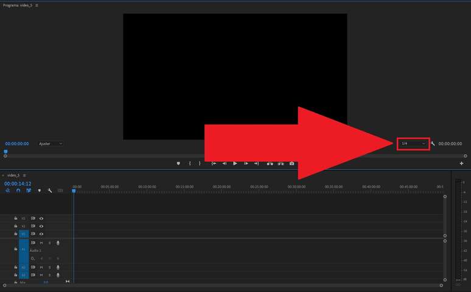Open timeline display settings wrench
Viewport: 471px width, 292px height.
click(x=50, y=190)
